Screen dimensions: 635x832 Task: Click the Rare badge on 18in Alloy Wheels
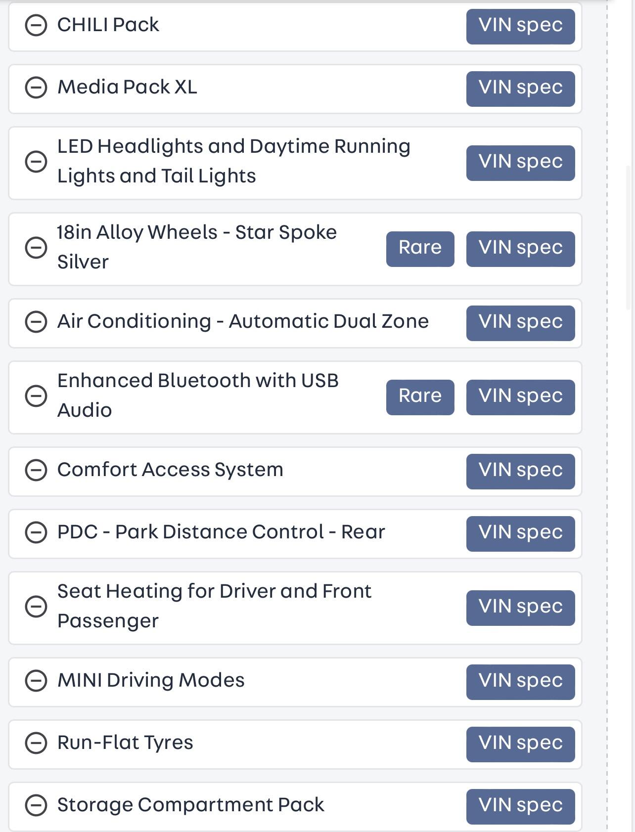(x=420, y=249)
